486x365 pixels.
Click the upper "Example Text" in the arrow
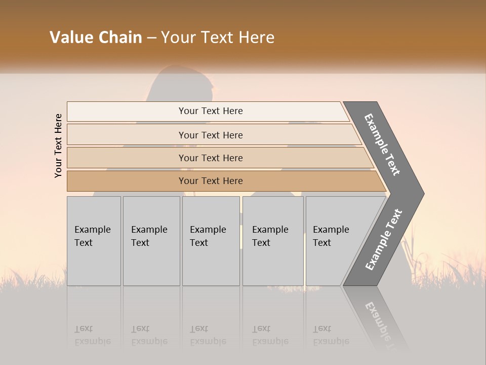pyautogui.click(x=382, y=144)
